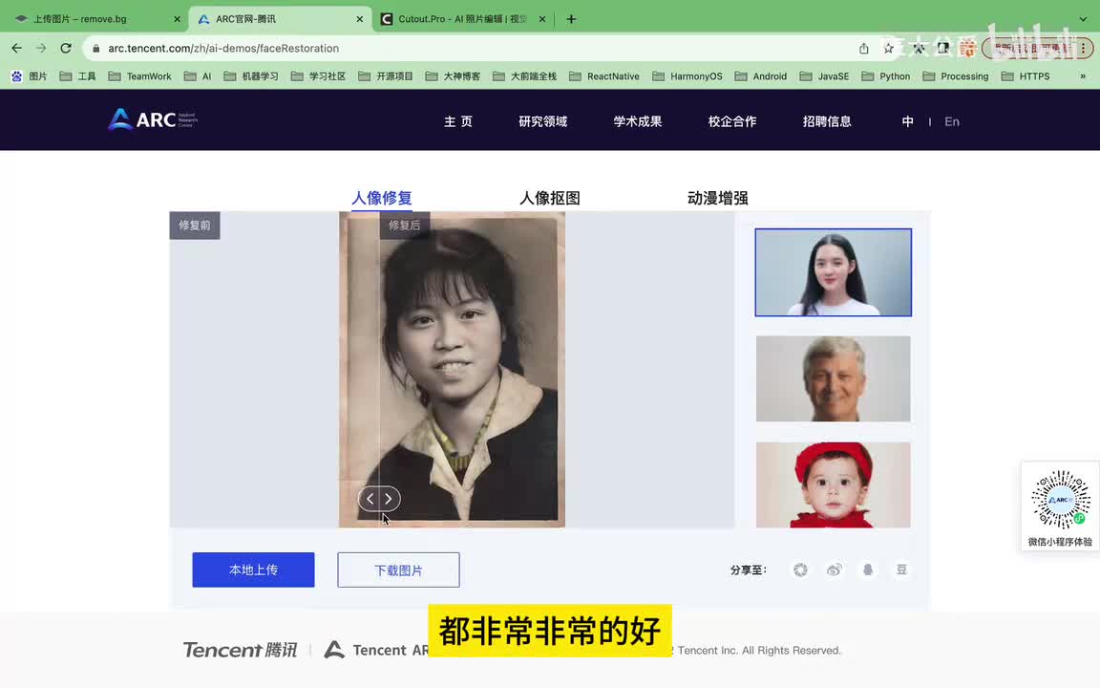Open a new browser tab
The width and height of the screenshot is (1100, 688).
click(571, 19)
